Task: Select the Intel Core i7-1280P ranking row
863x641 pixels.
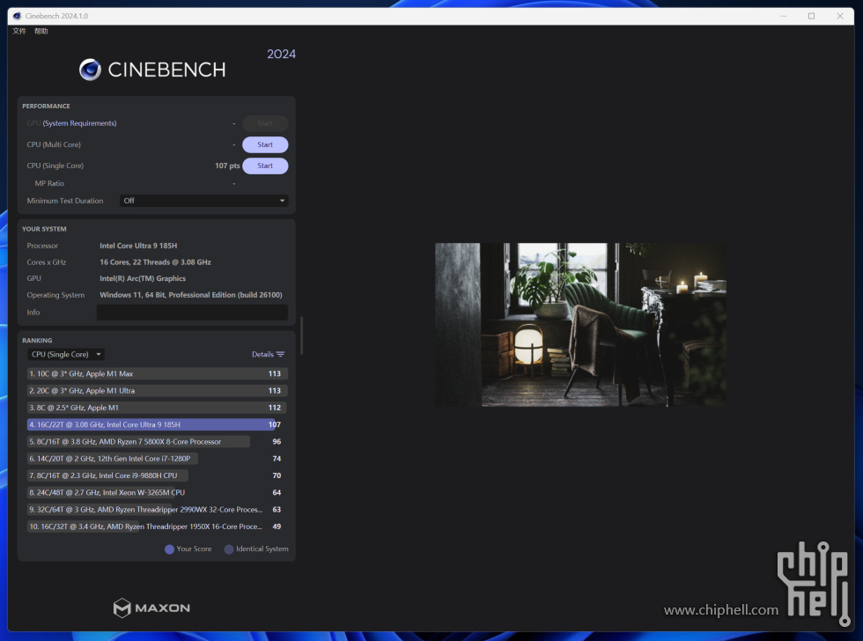Action: (x=158, y=459)
